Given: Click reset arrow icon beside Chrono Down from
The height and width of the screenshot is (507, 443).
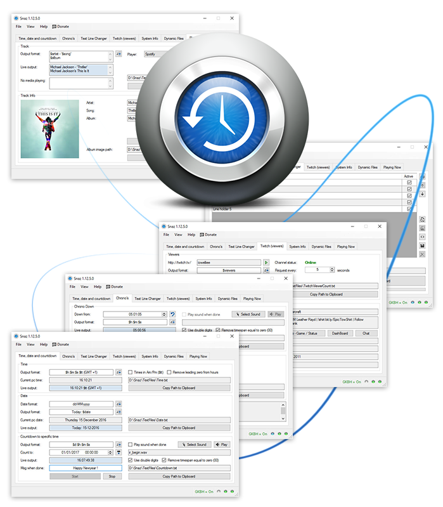Looking at the screenshot, I should [172, 314].
